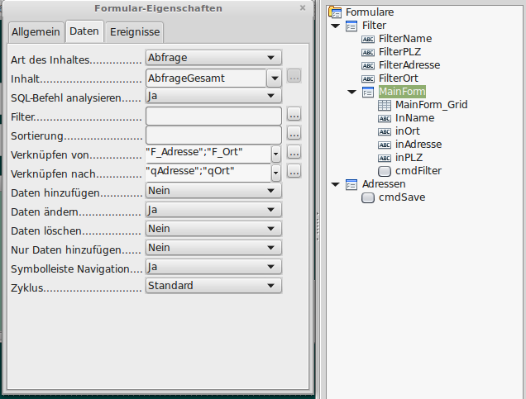Select the Filter form label in navigator

(374, 26)
